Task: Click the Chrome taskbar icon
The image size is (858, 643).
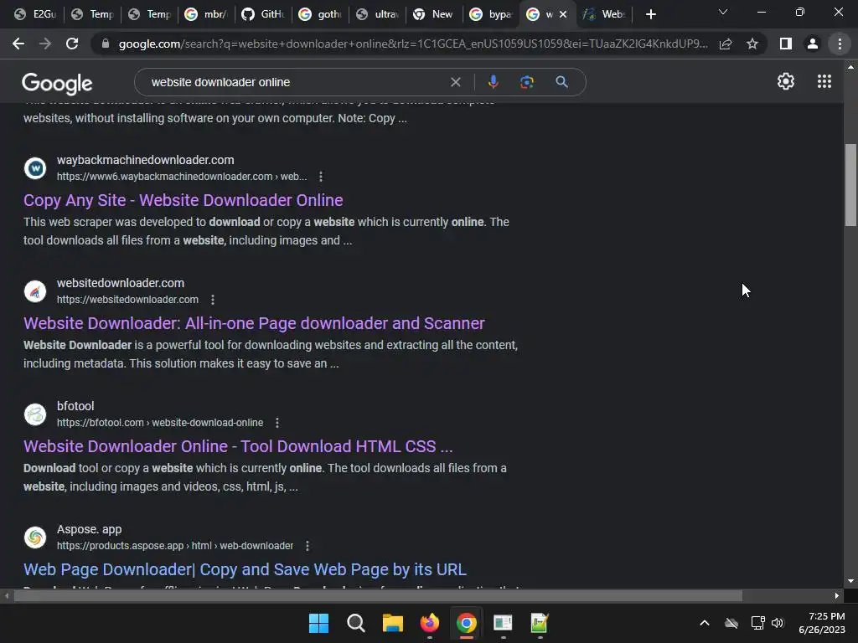Action: [x=466, y=623]
